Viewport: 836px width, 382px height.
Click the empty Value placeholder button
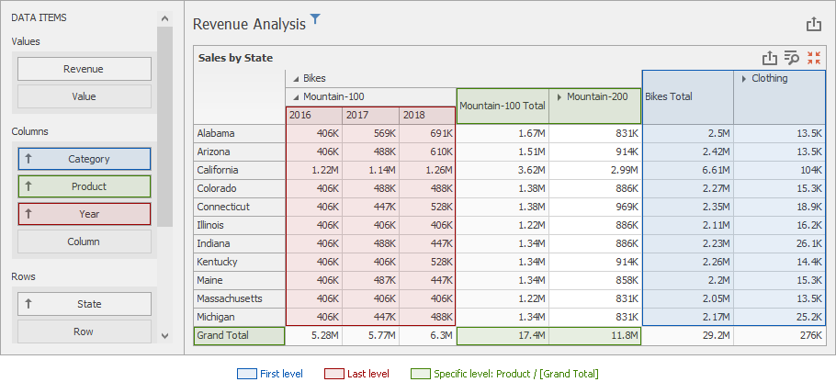[x=84, y=96]
